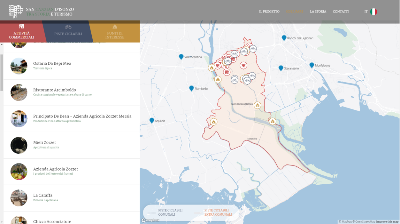
Task: Click the monument marker beside San Canzian d'Isonzo label
Action: [x=258, y=105]
